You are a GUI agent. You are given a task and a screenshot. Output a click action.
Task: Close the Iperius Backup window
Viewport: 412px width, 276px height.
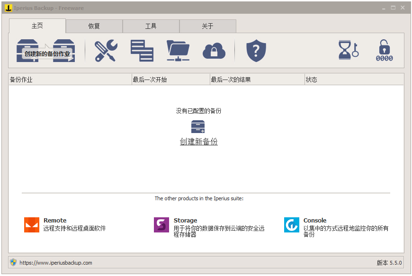(x=403, y=8)
